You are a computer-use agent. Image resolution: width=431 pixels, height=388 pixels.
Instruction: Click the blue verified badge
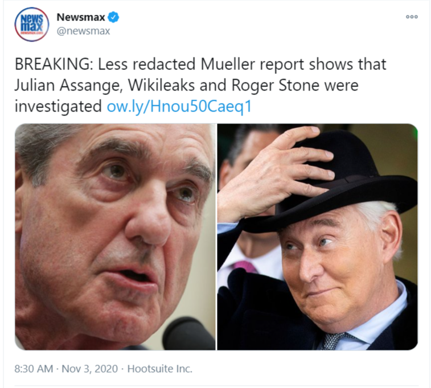point(113,17)
